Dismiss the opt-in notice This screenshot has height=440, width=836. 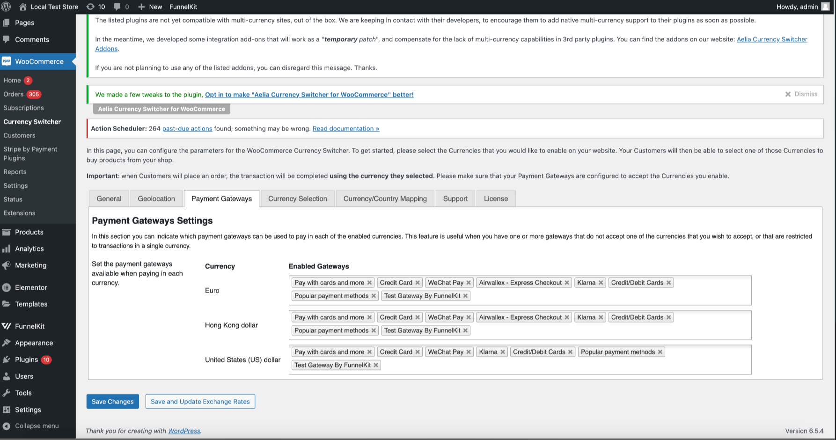tap(801, 94)
